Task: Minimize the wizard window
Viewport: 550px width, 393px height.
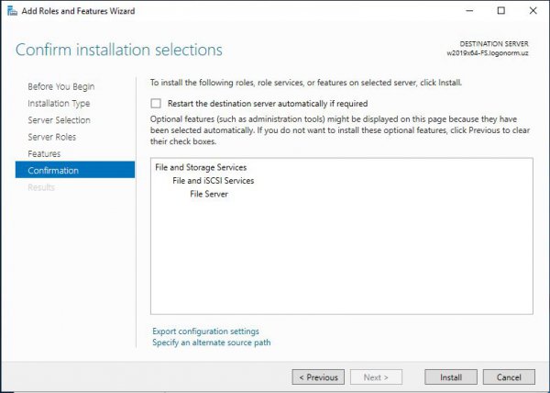Action: (x=469, y=11)
